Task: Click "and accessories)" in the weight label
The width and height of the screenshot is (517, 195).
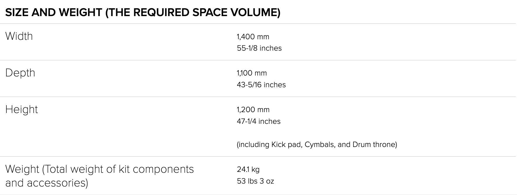Action: click(x=47, y=183)
